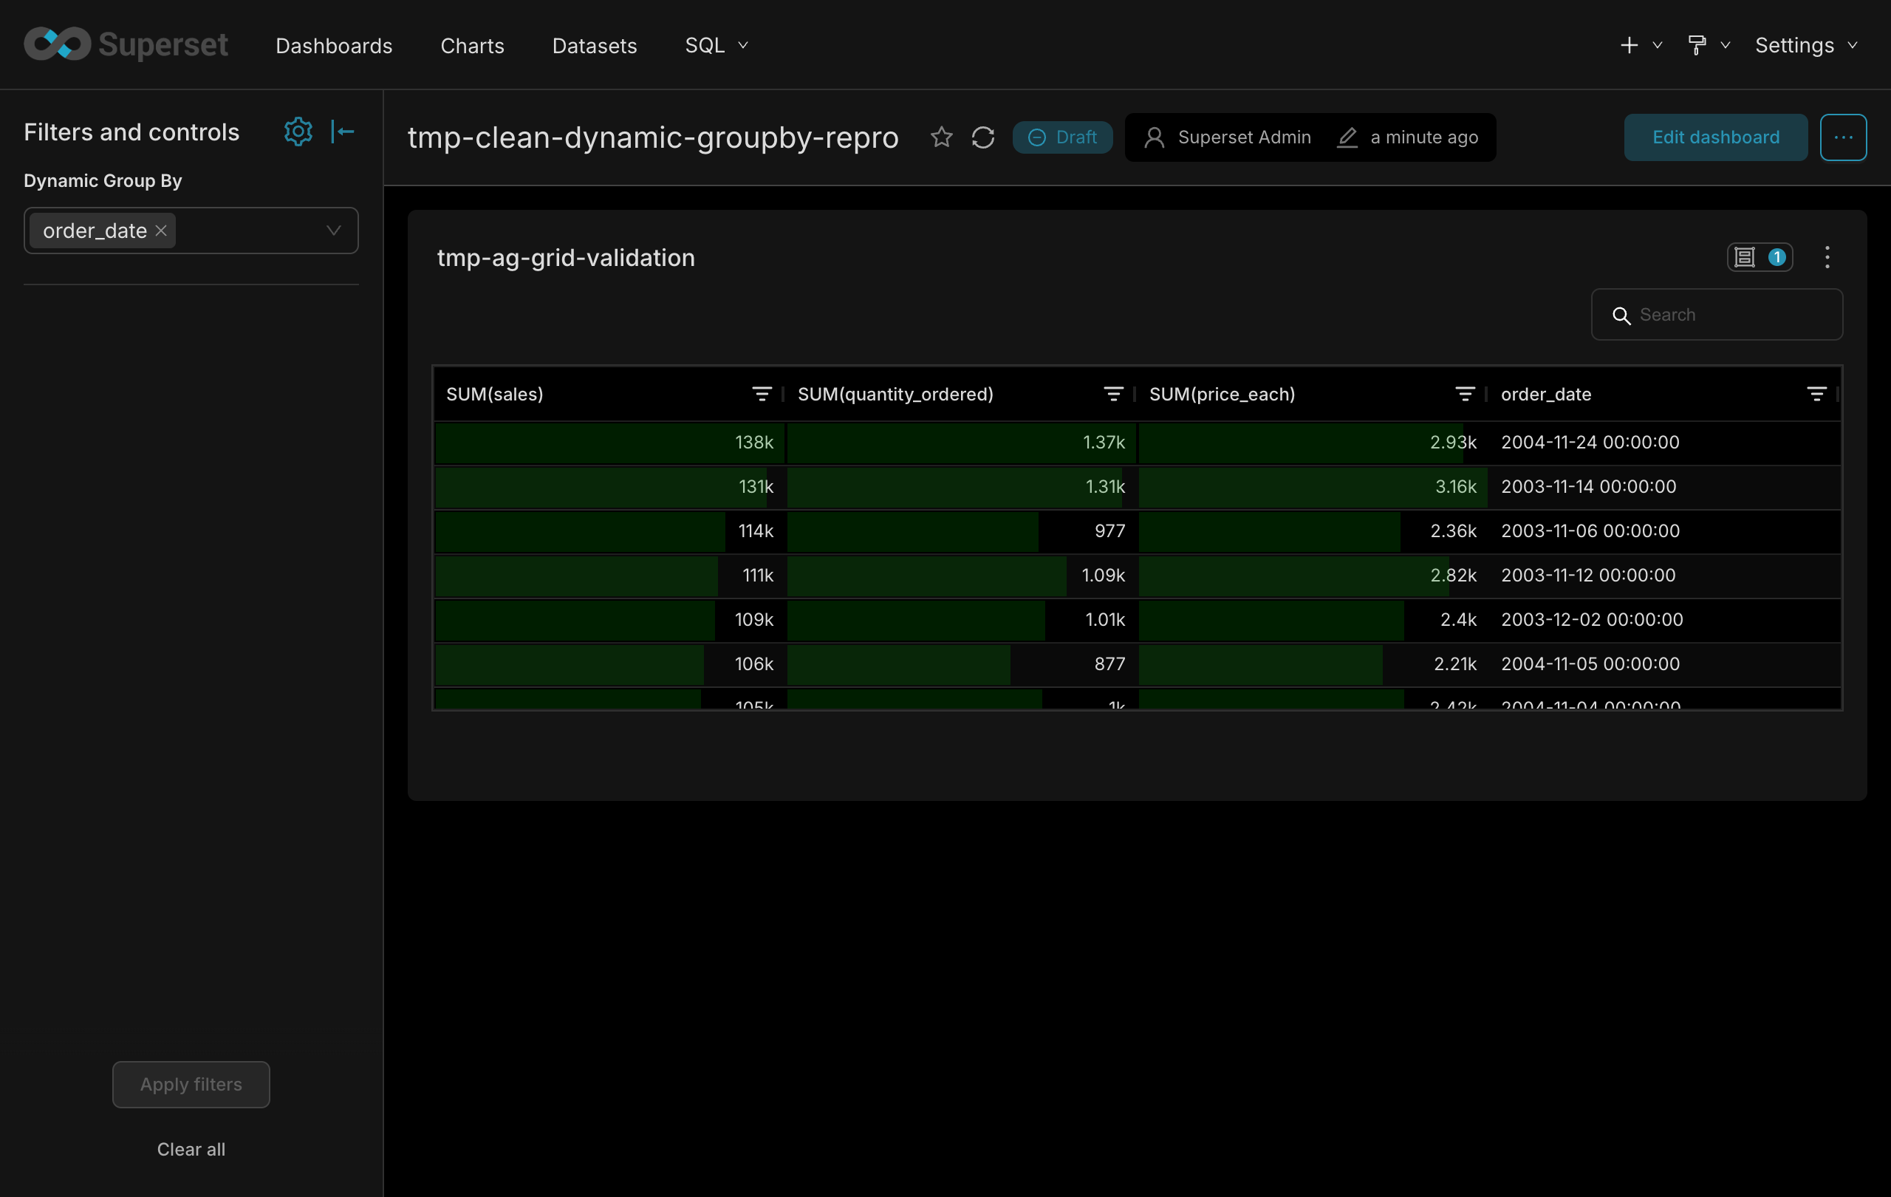Image resolution: width=1891 pixels, height=1197 pixels.
Task: Remove order_date tag from Dynamic Group By
Action: point(161,230)
